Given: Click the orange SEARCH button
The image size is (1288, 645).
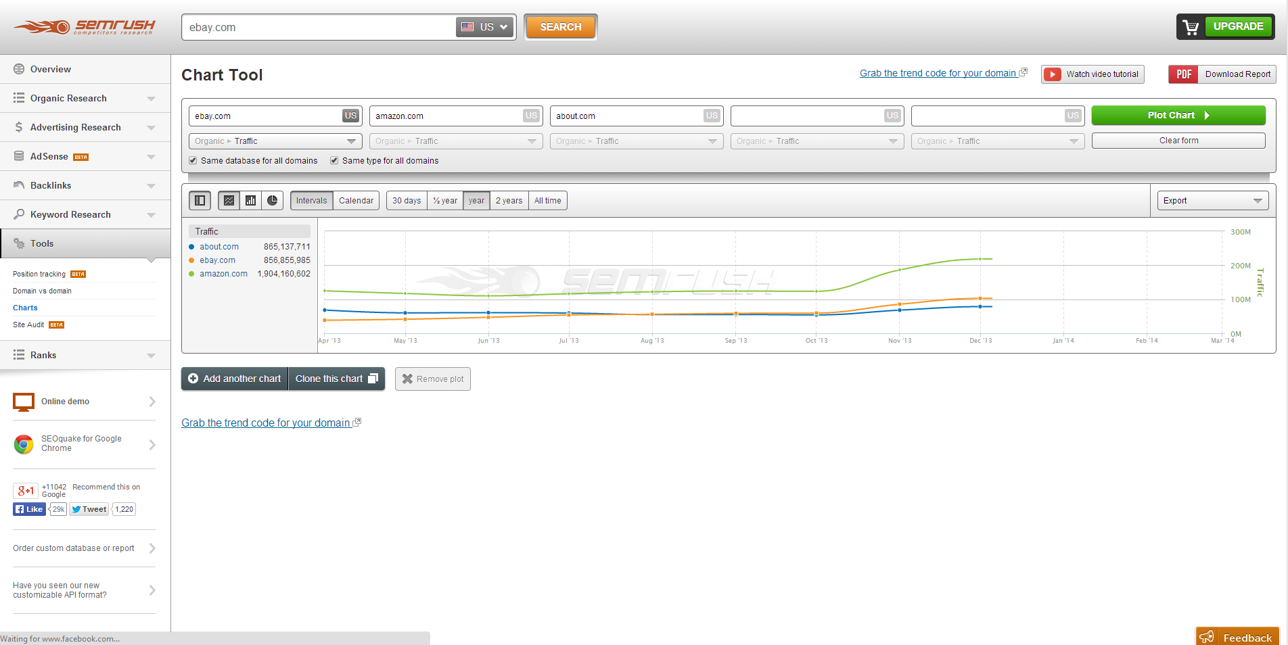Looking at the screenshot, I should [561, 27].
